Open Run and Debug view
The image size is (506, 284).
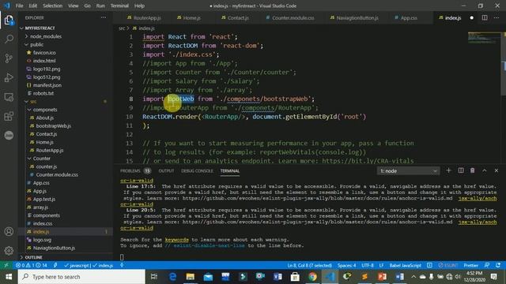(x=9, y=77)
